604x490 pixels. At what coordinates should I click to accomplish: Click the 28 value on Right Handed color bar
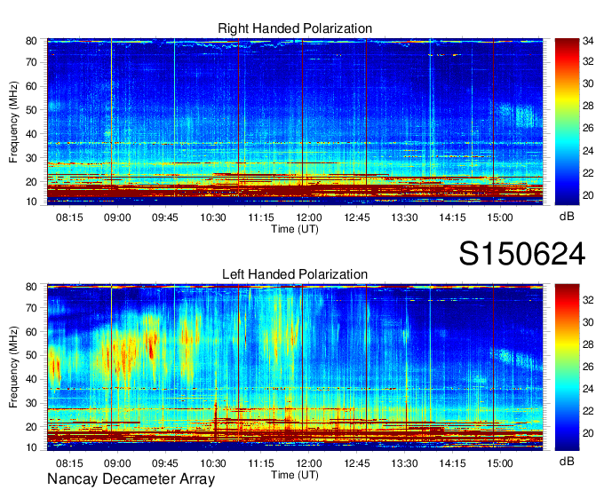(x=588, y=106)
